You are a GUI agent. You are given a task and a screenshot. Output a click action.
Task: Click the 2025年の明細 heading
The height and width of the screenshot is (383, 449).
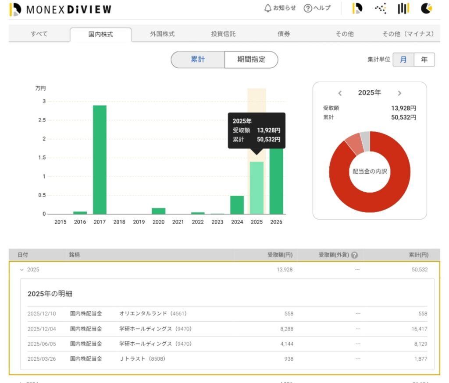tap(50, 294)
